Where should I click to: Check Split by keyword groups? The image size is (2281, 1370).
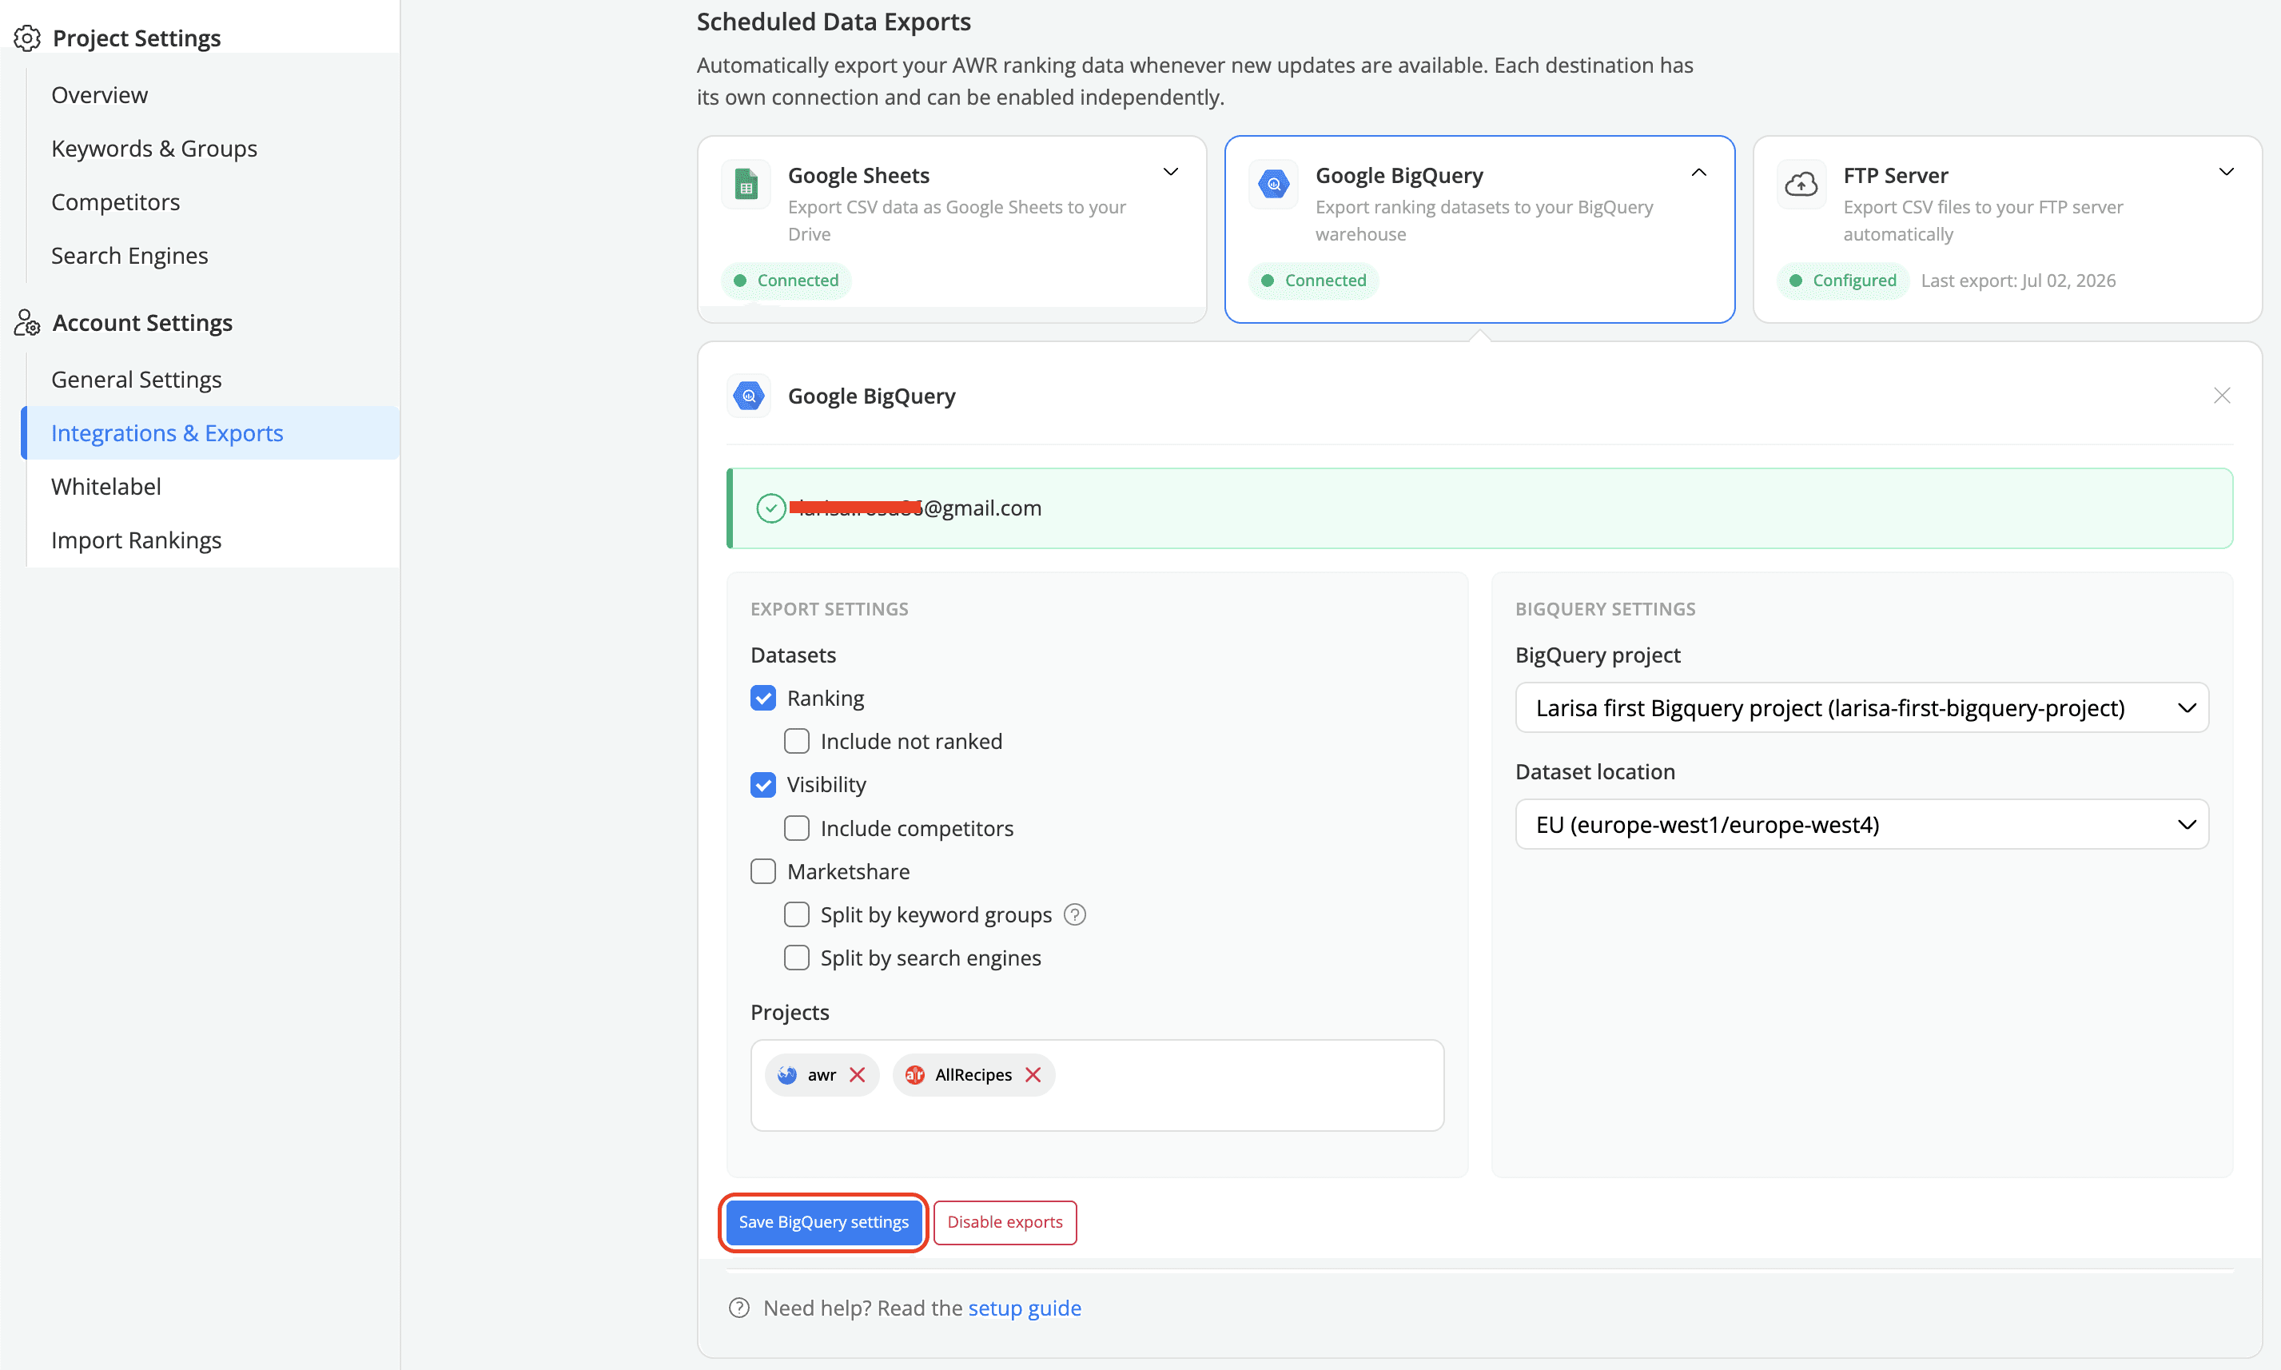click(x=797, y=915)
